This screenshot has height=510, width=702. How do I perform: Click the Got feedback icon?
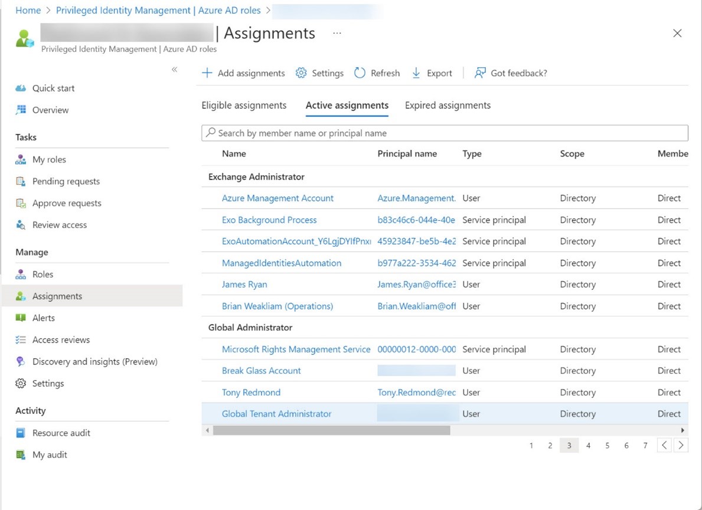(480, 73)
